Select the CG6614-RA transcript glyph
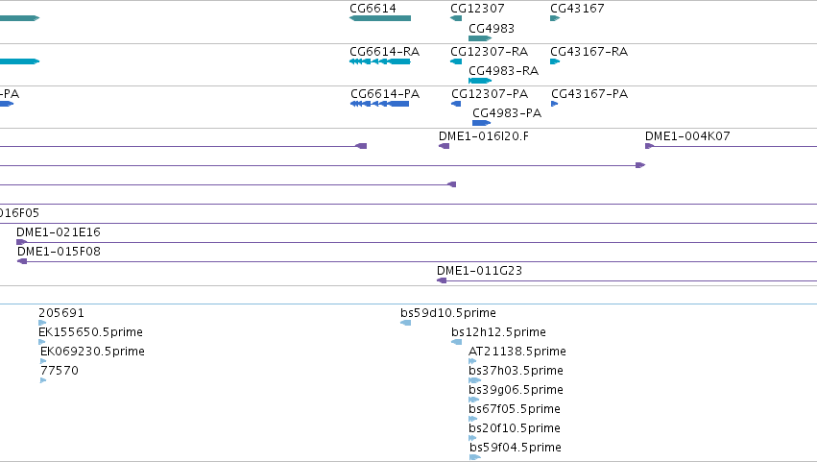 (x=380, y=61)
